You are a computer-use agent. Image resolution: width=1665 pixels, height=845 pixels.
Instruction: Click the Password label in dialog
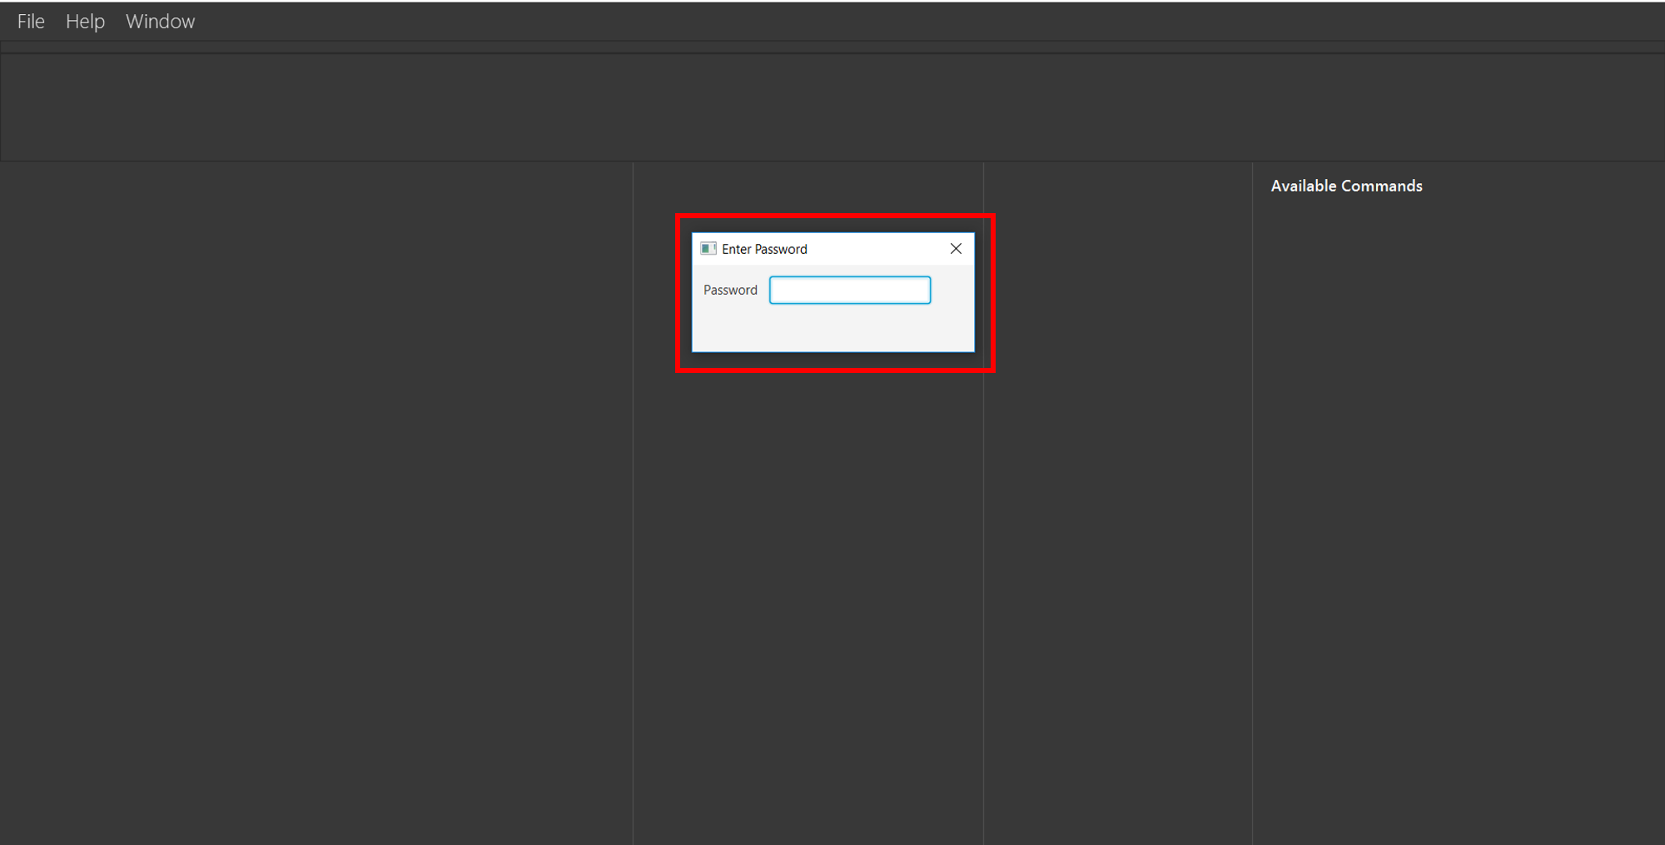[x=730, y=290]
